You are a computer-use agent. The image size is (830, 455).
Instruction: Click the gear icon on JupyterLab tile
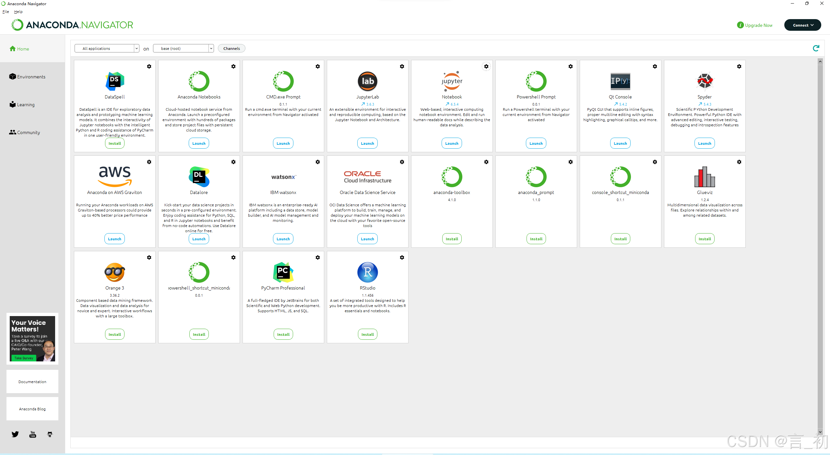point(402,66)
